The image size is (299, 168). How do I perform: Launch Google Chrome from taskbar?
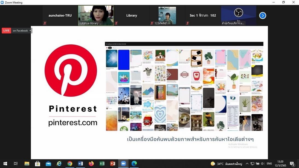point(70,164)
